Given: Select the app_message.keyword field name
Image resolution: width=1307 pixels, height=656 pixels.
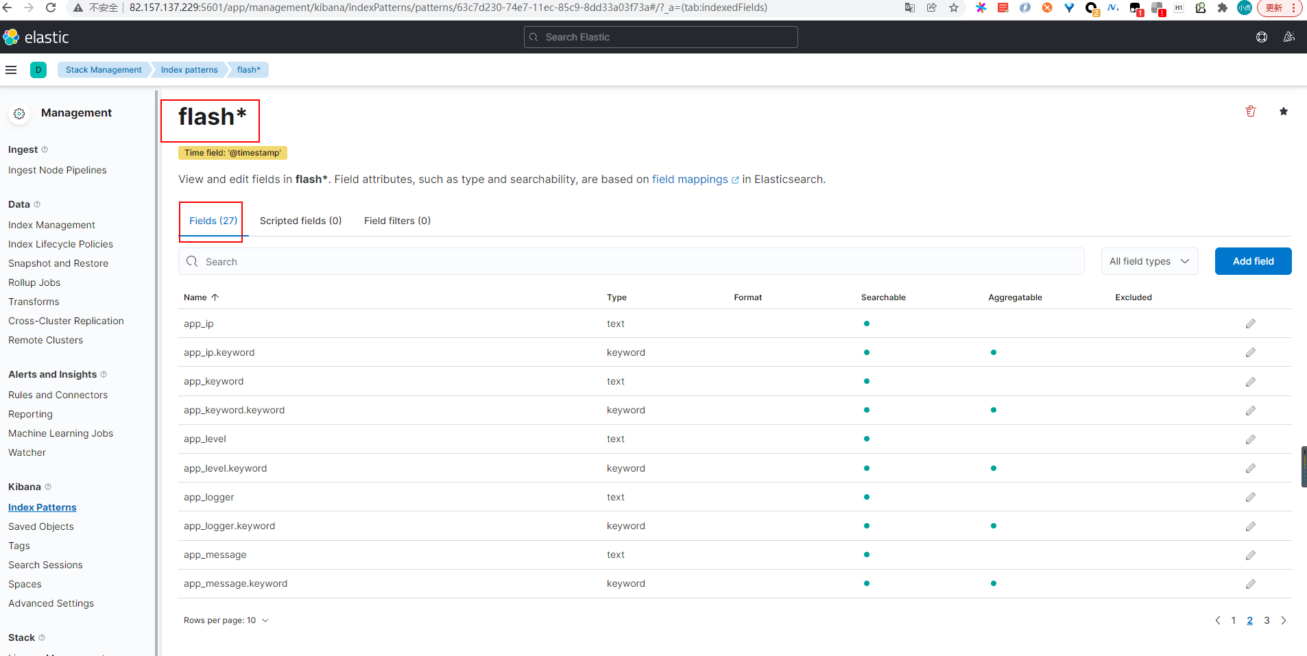Looking at the screenshot, I should point(235,584).
